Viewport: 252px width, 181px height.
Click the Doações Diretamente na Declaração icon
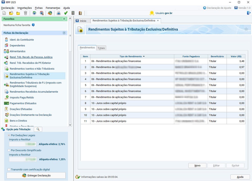7,115
